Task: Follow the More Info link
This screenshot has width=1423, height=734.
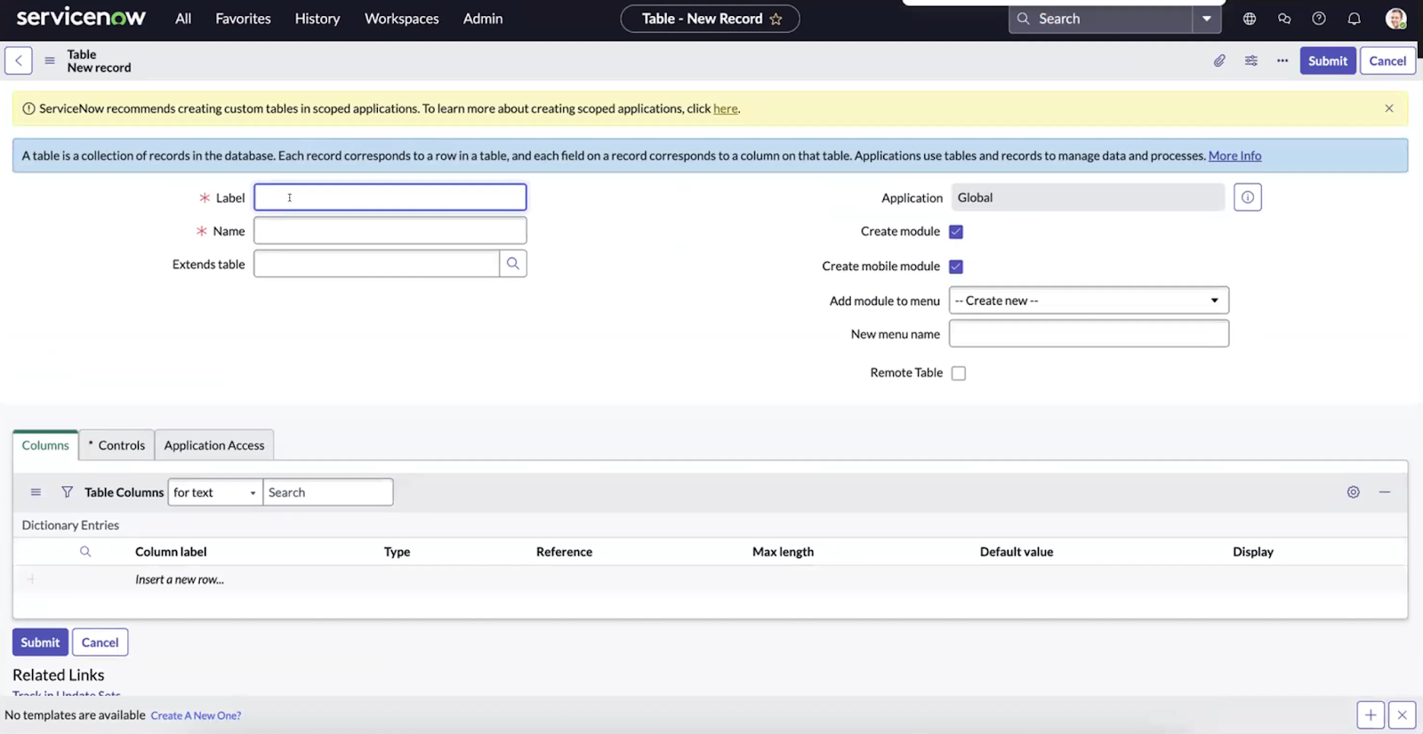Action: point(1234,156)
